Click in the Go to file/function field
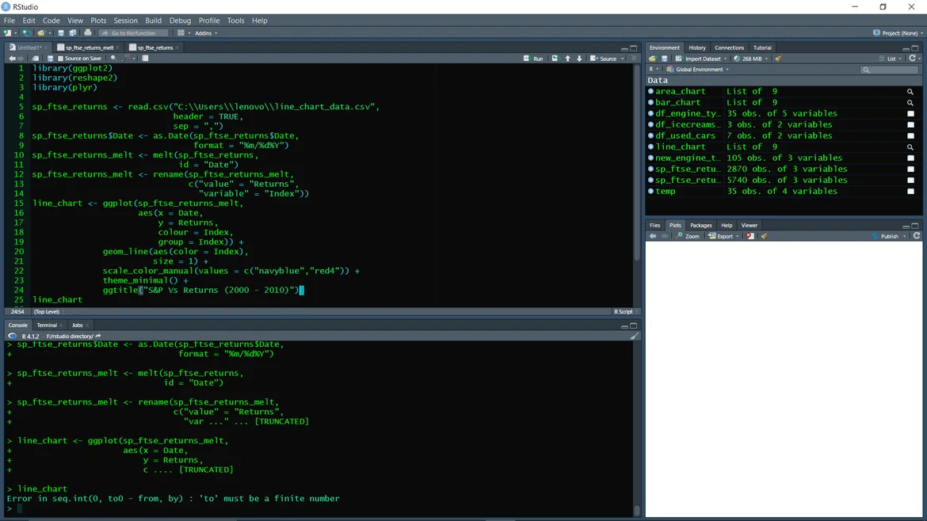 [133, 33]
